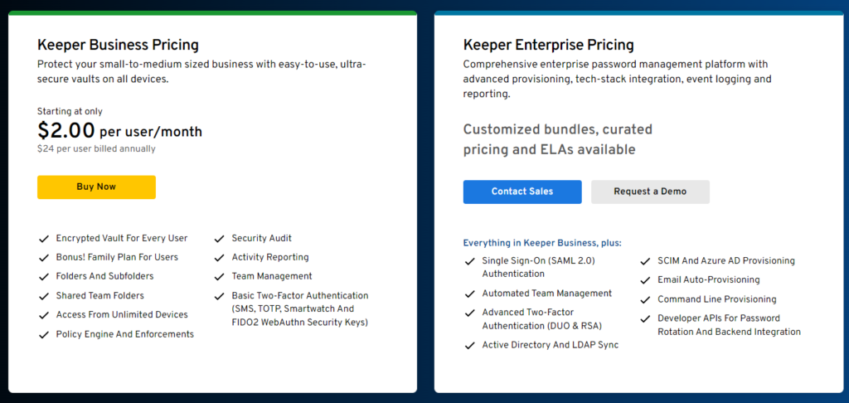Click checkmark beside Command Line Provisioning
Image resolution: width=849 pixels, height=403 pixels.
(645, 299)
